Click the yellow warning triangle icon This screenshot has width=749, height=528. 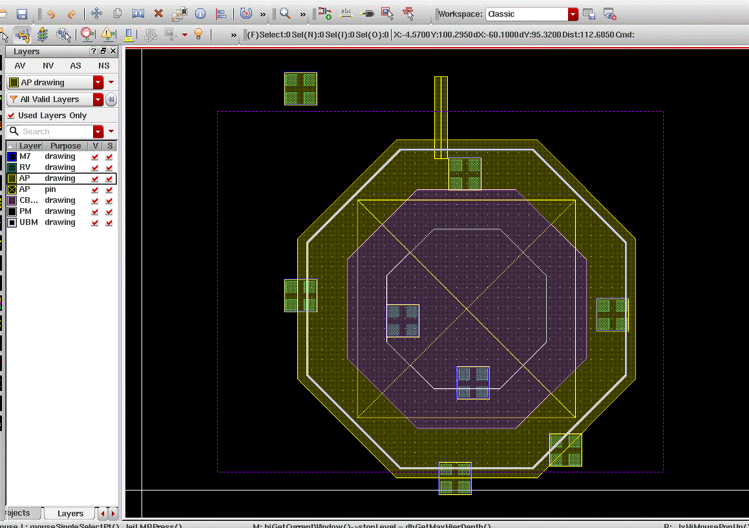[x=109, y=34]
